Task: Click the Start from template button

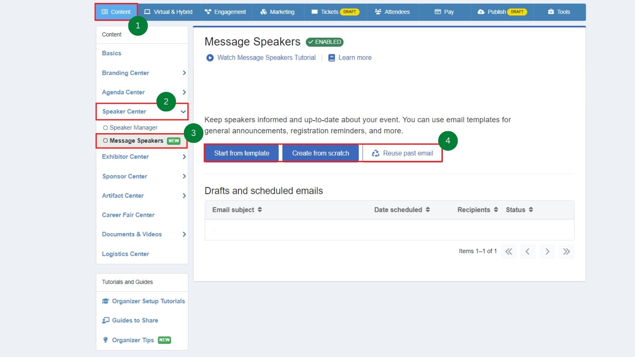Action: tap(241, 153)
